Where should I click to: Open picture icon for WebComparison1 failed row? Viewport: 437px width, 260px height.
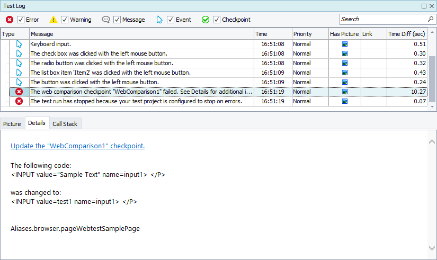(344, 92)
